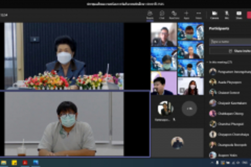Open File Explorer from the taskbar
Image resolution: width=251 pixels, height=167 pixels.
coord(4,163)
